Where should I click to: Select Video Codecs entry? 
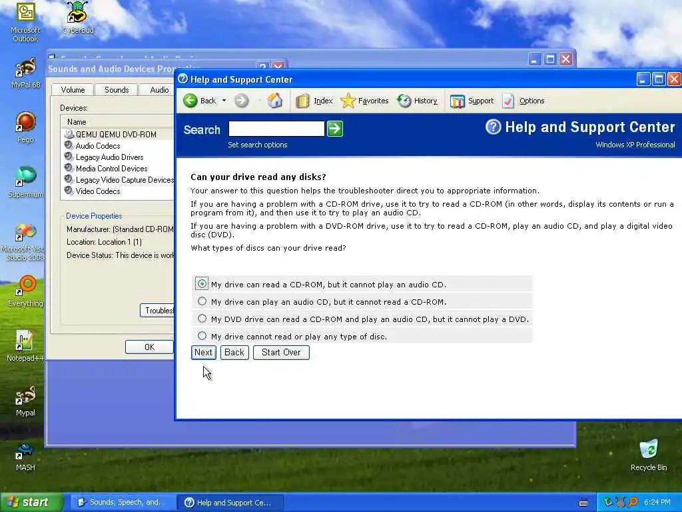coord(98,191)
